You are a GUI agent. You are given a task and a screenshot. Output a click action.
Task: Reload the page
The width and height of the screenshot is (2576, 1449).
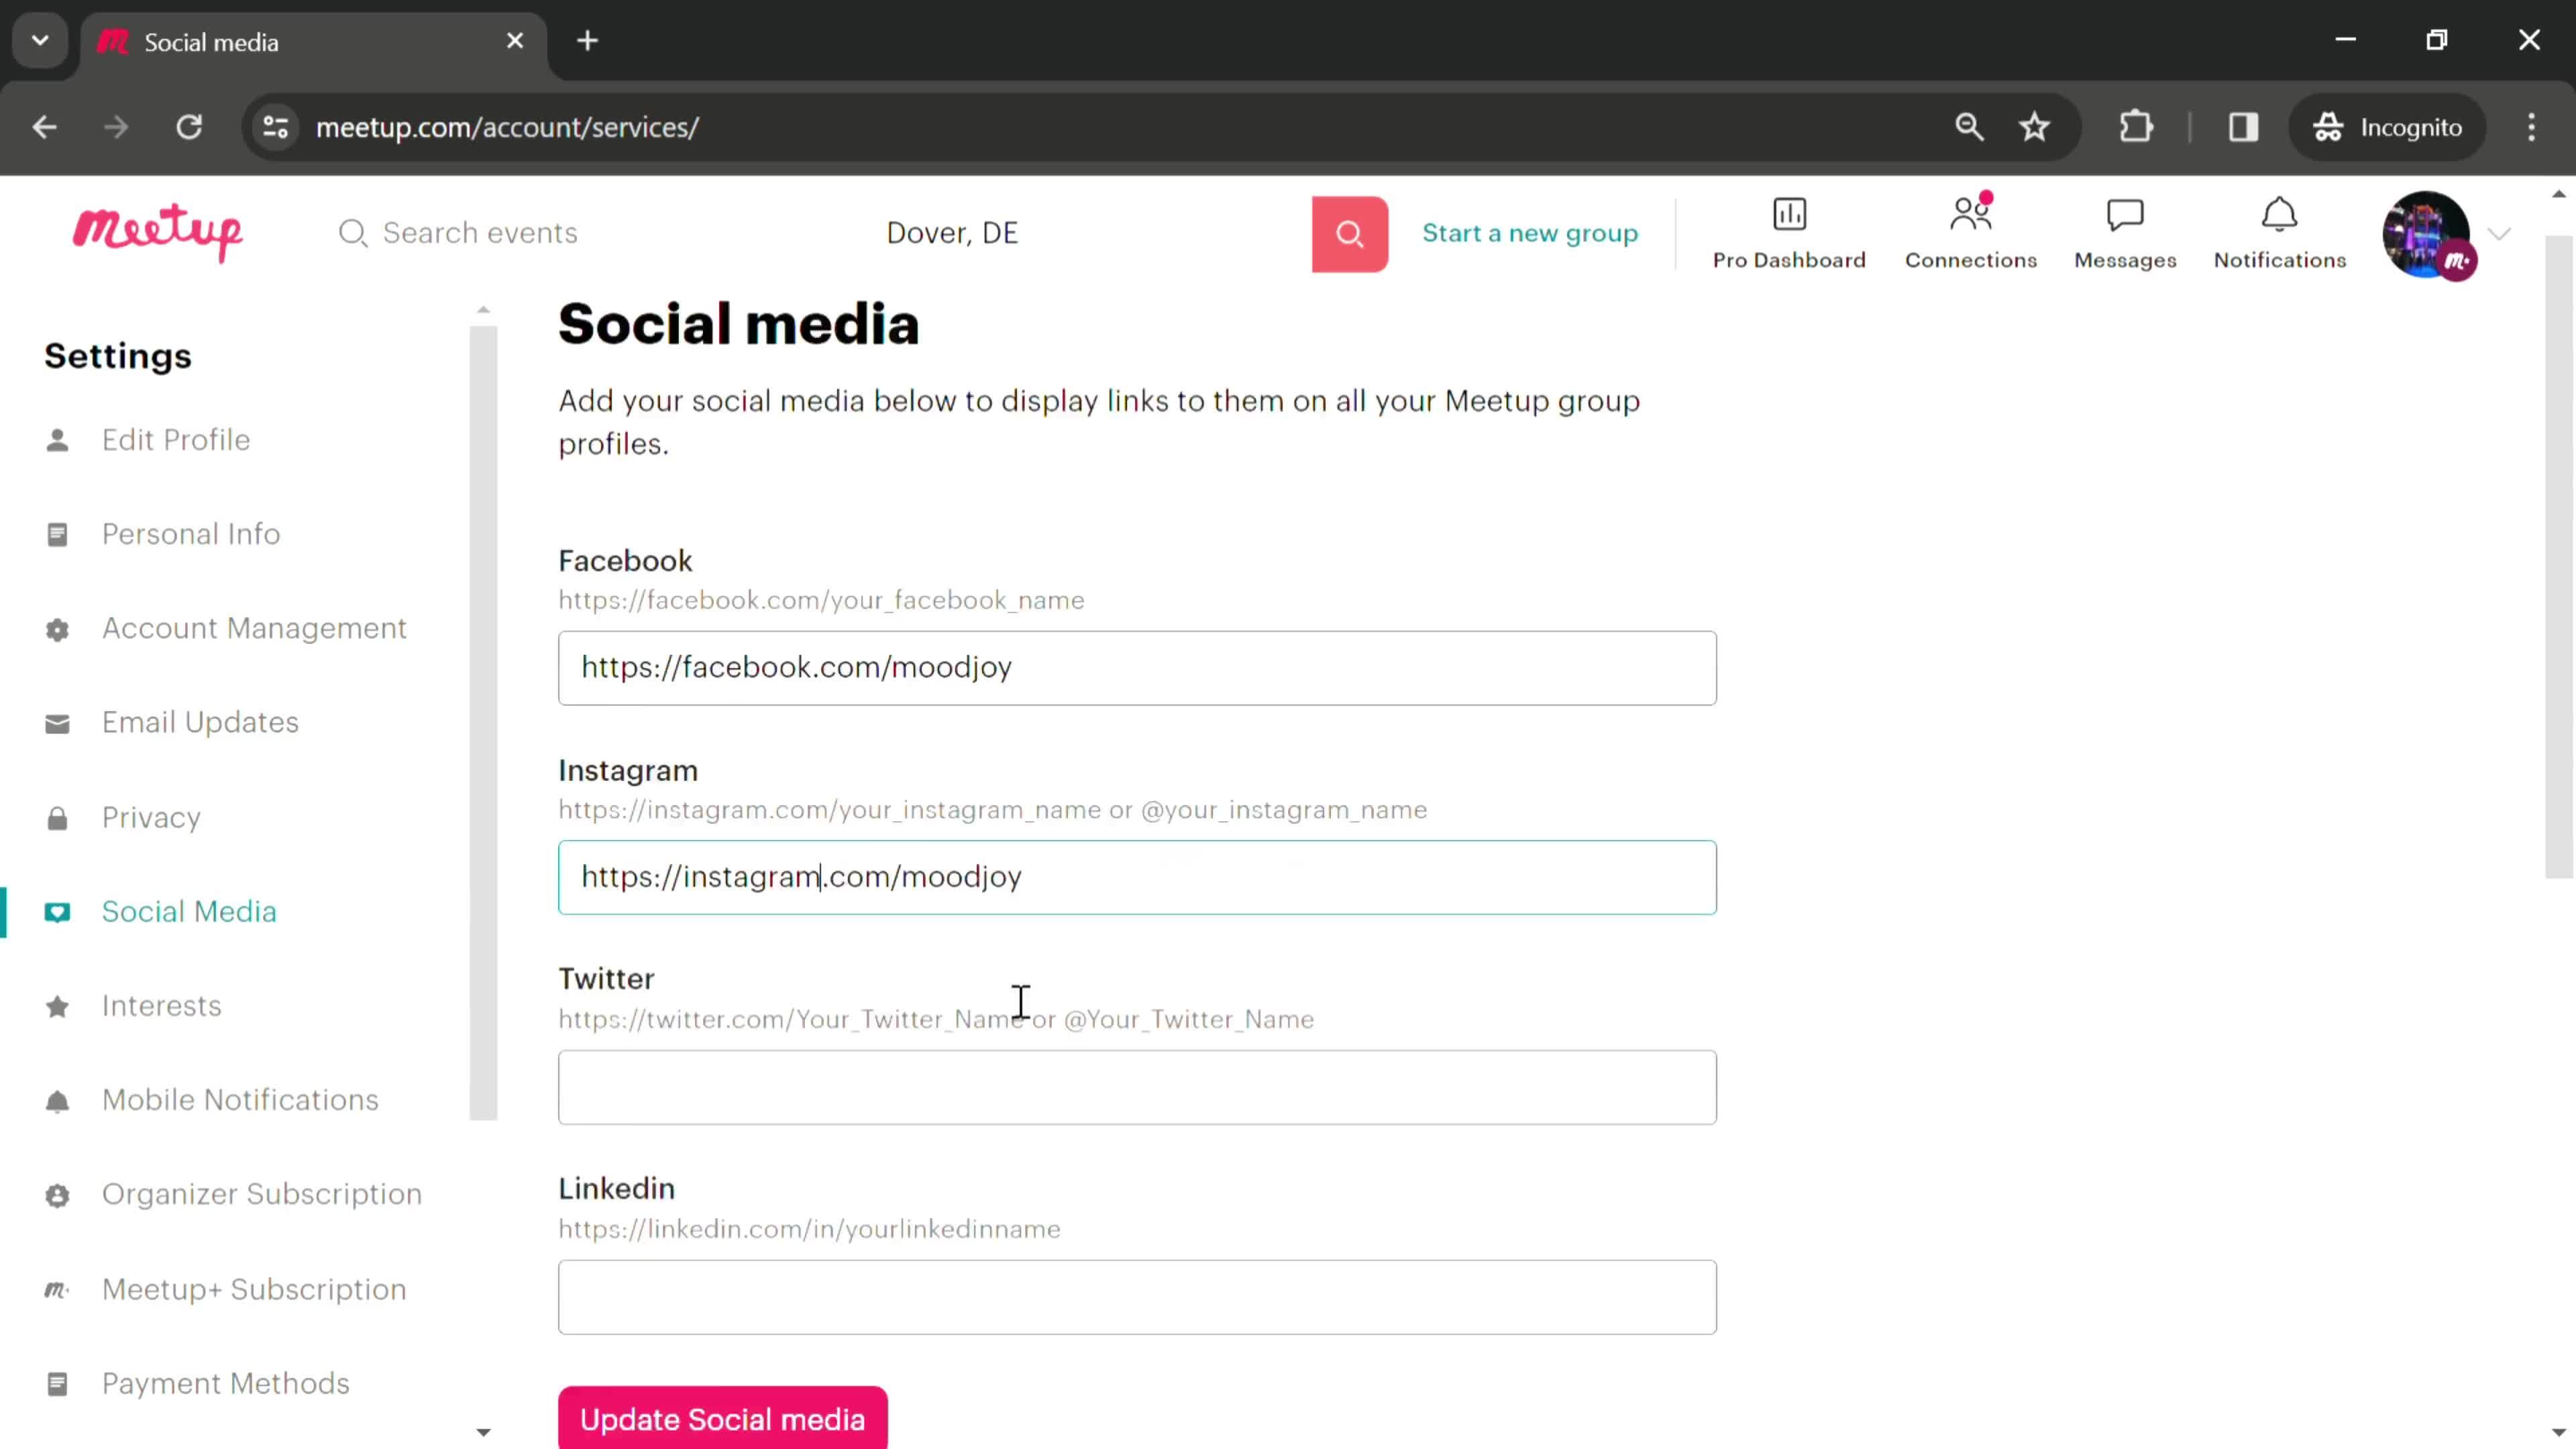click(x=189, y=127)
